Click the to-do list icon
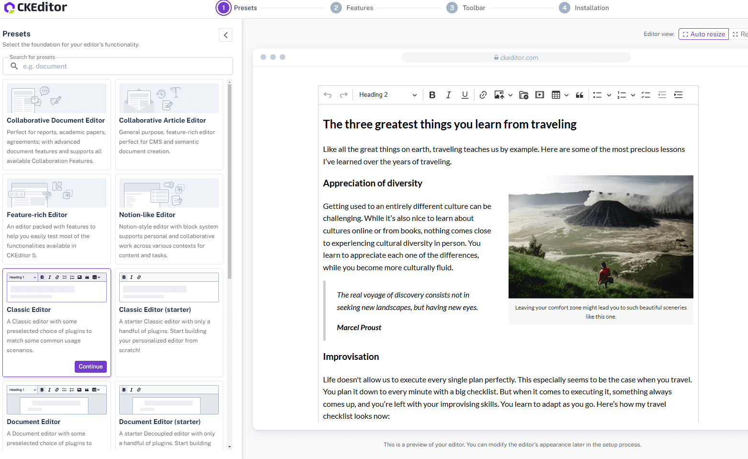The height and width of the screenshot is (459, 748). coord(646,95)
